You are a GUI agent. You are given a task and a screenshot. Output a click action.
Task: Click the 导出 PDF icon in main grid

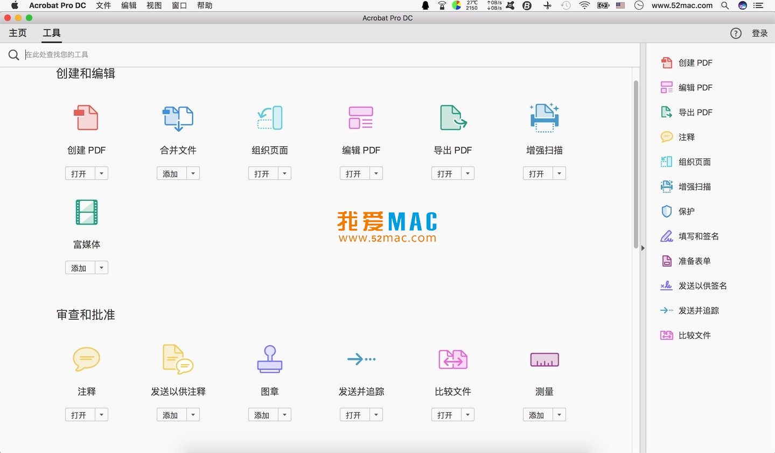point(453,117)
